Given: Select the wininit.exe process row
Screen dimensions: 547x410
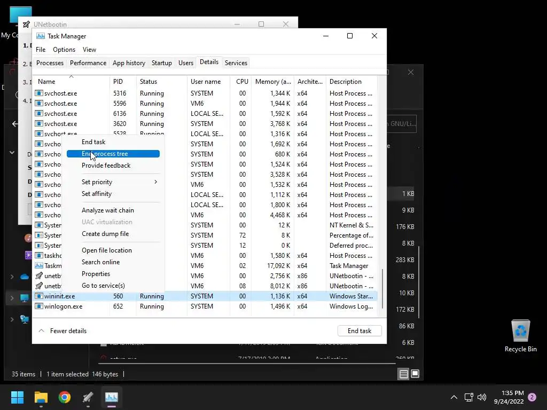Looking at the screenshot, I should 205,296.
